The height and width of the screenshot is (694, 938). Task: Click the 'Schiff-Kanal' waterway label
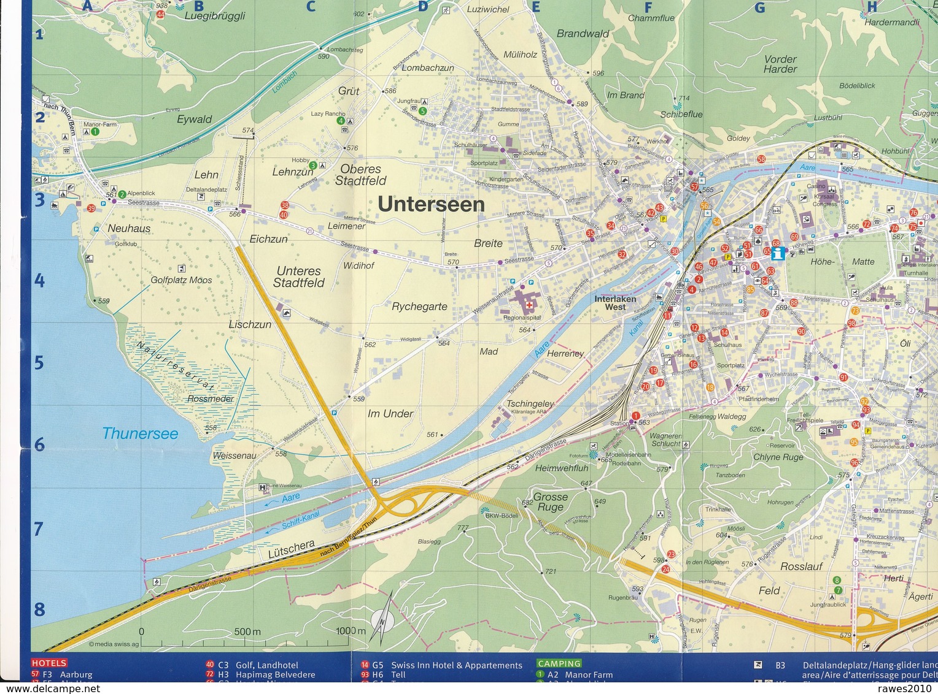coord(301,520)
